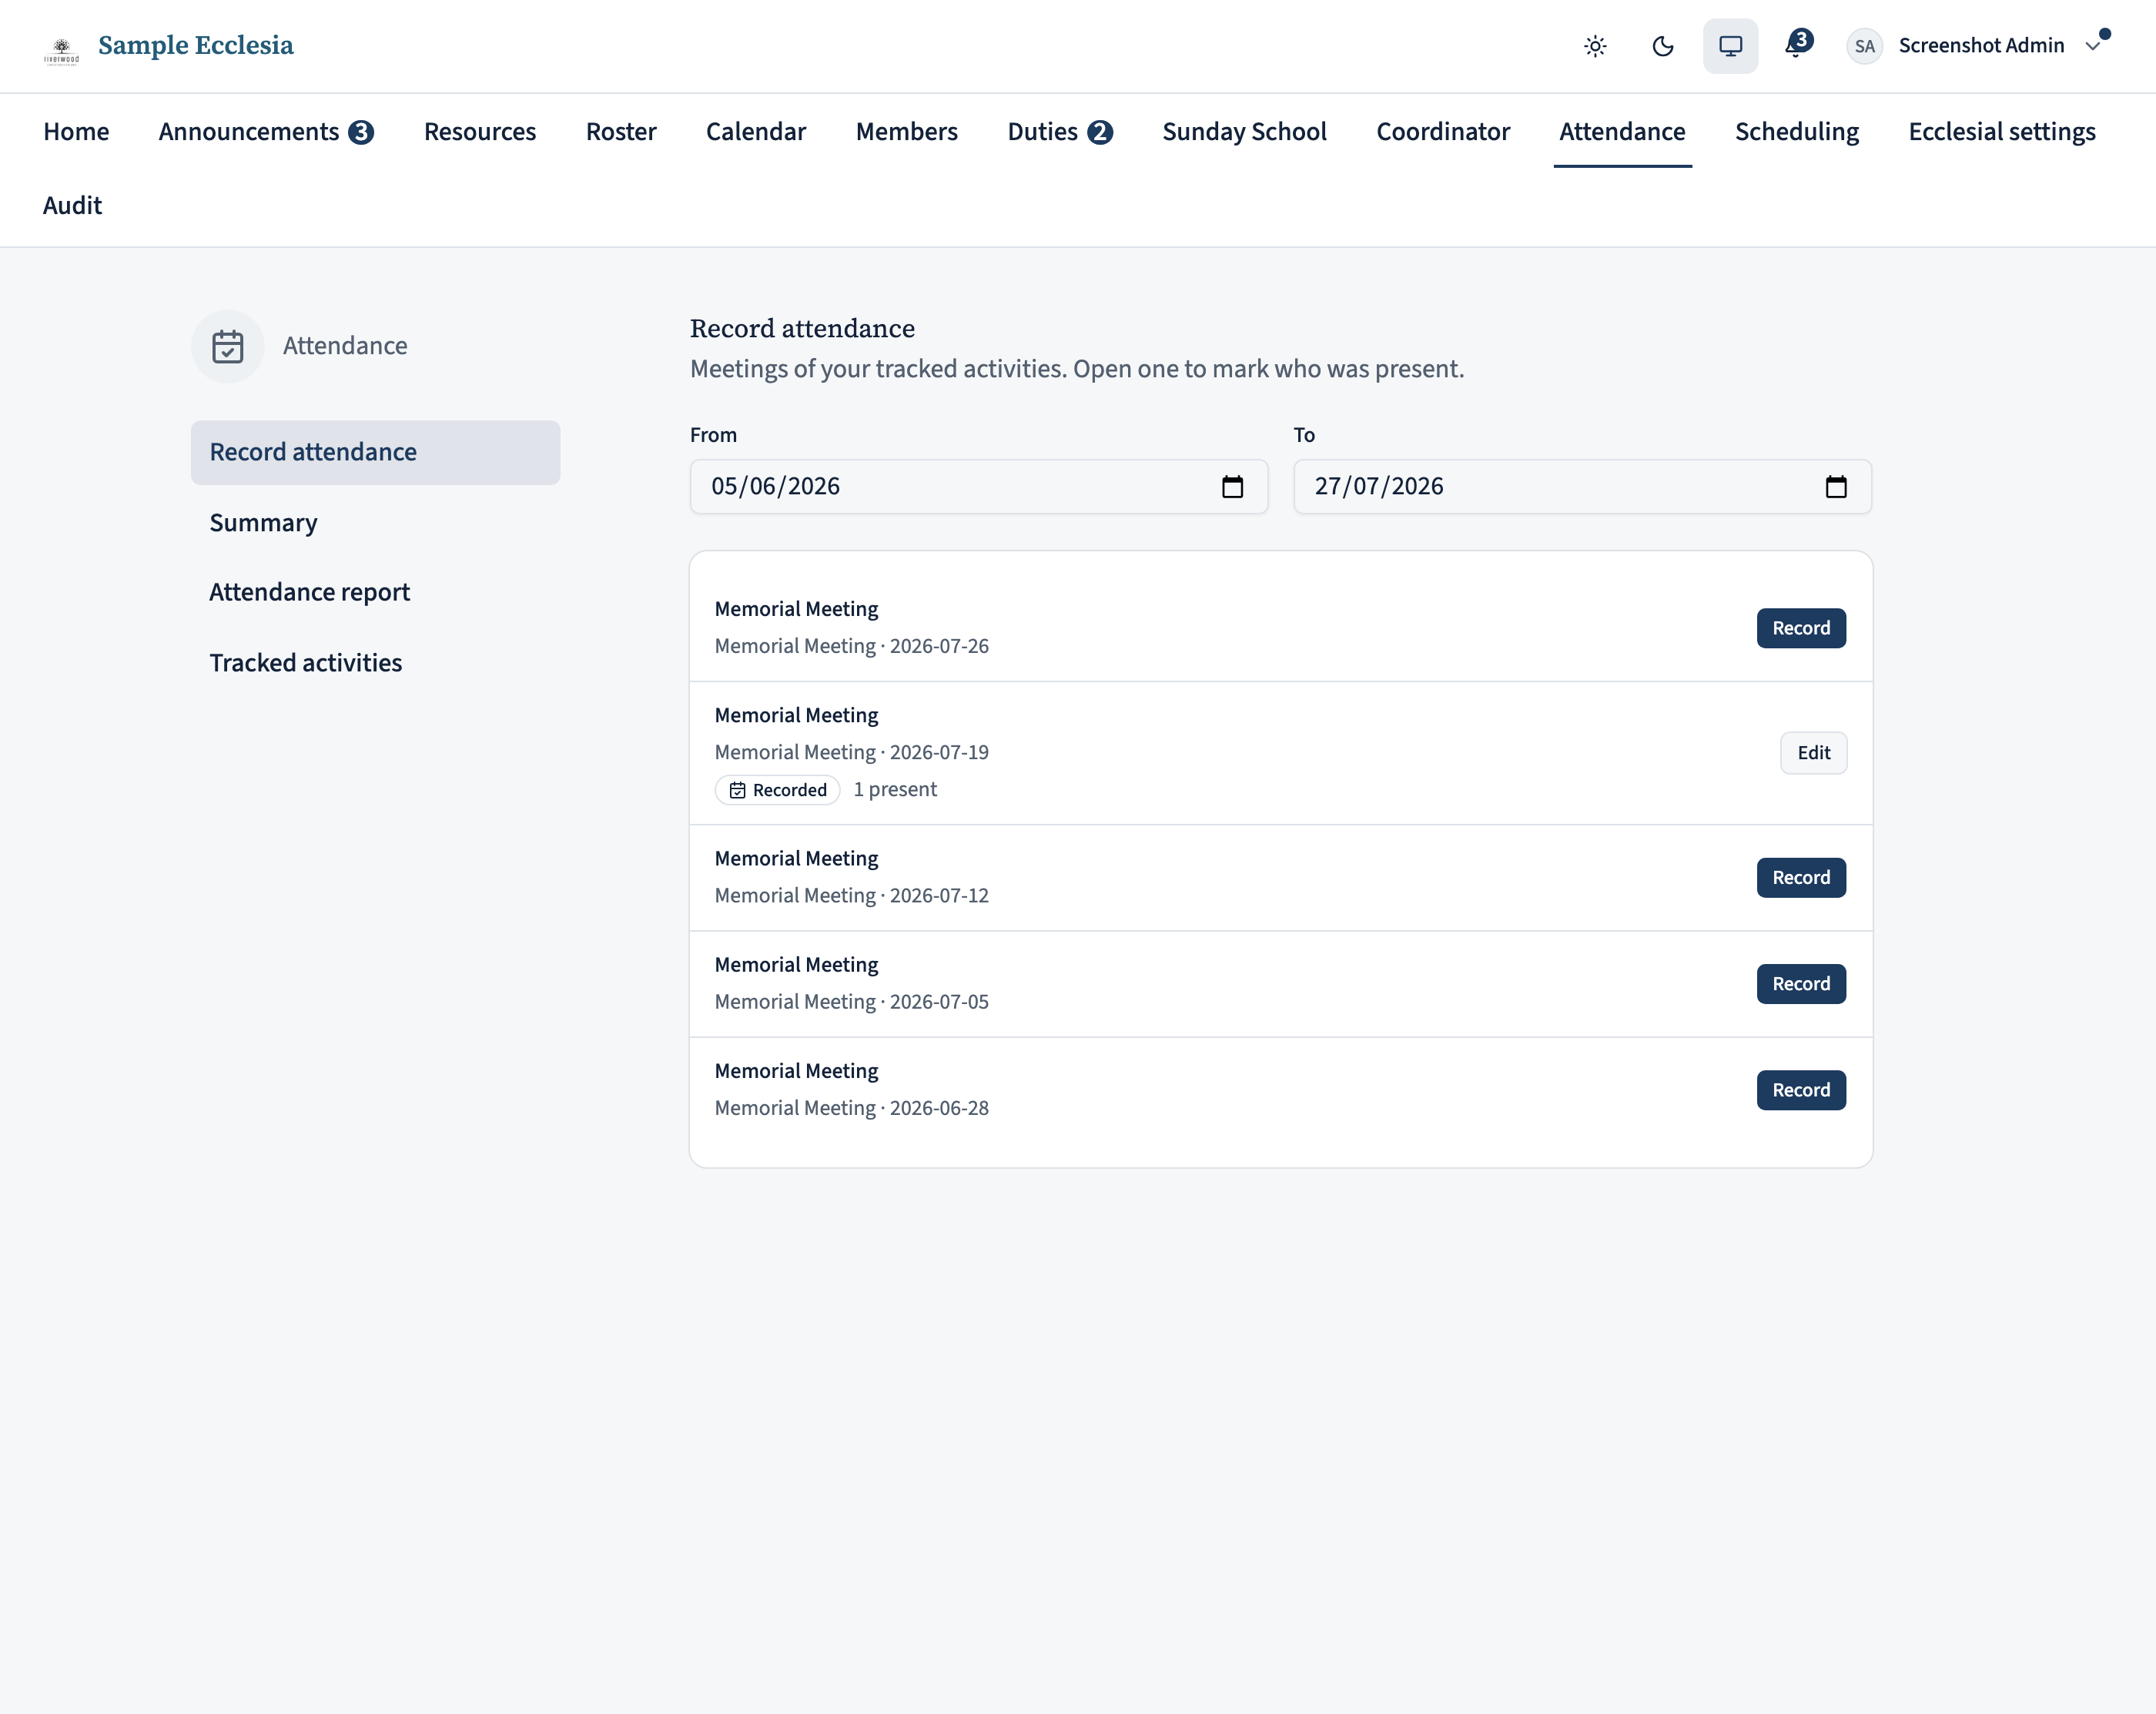Viewport: 2156px width, 1714px height.
Task: Click the Attendance calendar-check sidebar icon
Action: pos(228,346)
